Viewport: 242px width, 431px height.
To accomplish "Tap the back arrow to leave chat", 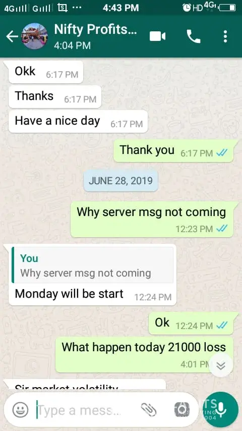I will coord(12,36).
